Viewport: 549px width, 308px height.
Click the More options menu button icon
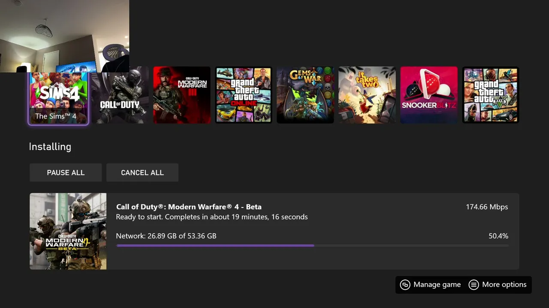(x=474, y=285)
